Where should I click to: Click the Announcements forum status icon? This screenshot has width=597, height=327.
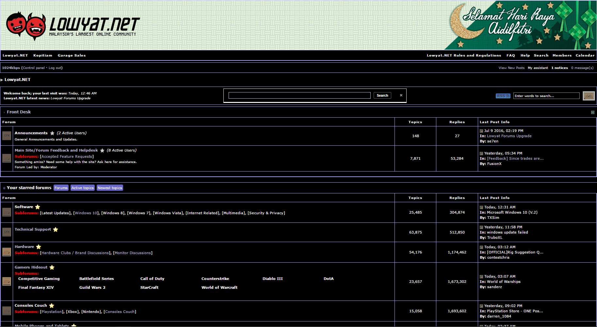pos(7,136)
